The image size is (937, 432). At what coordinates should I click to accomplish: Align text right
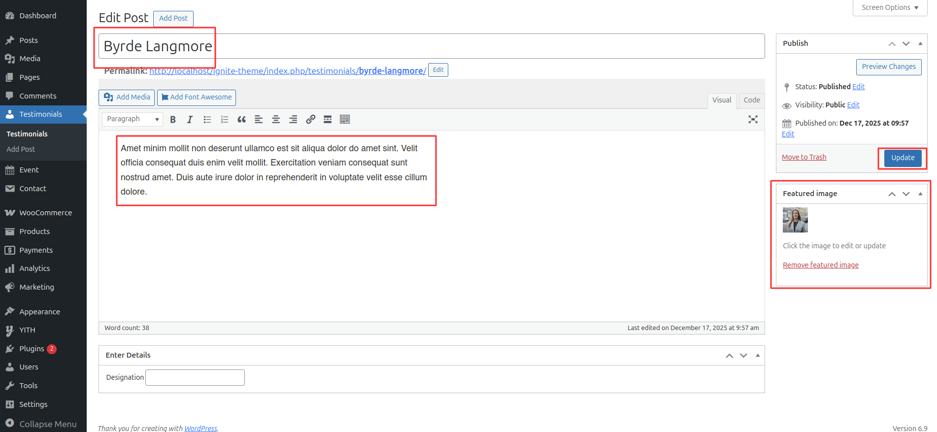tap(293, 119)
